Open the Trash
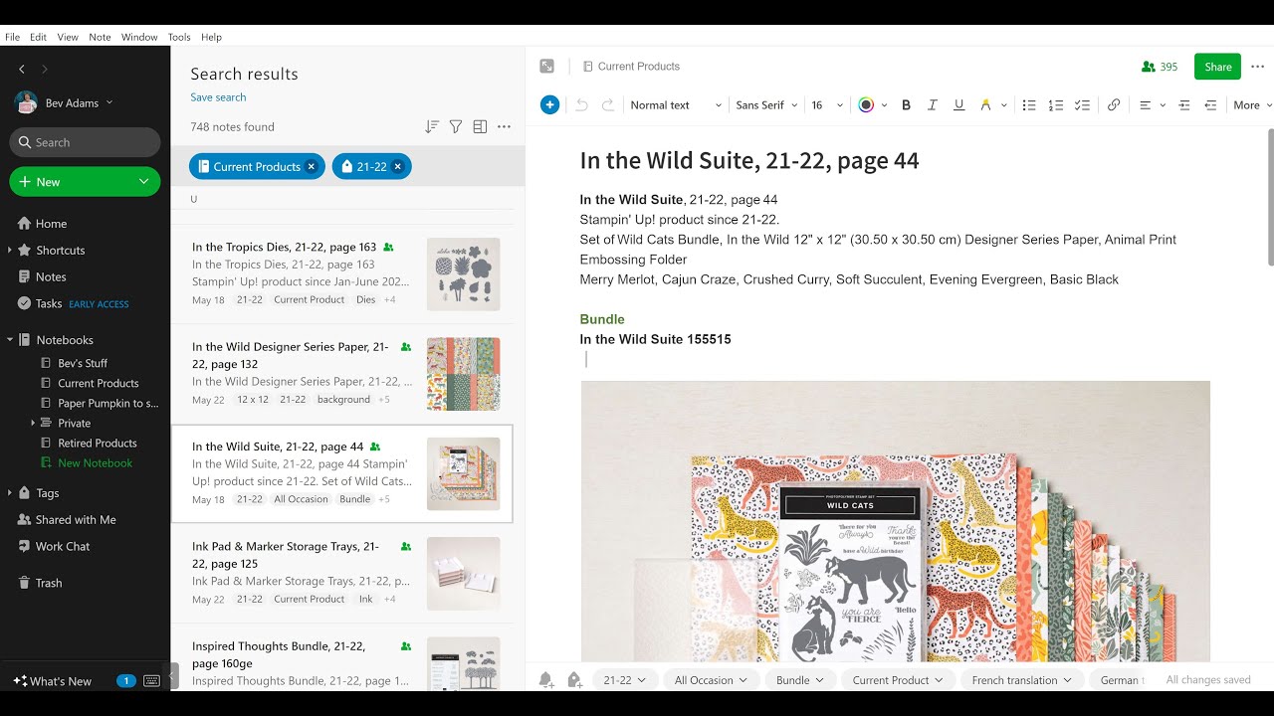This screenshot has height=716, width=1274. click(49, 584)
